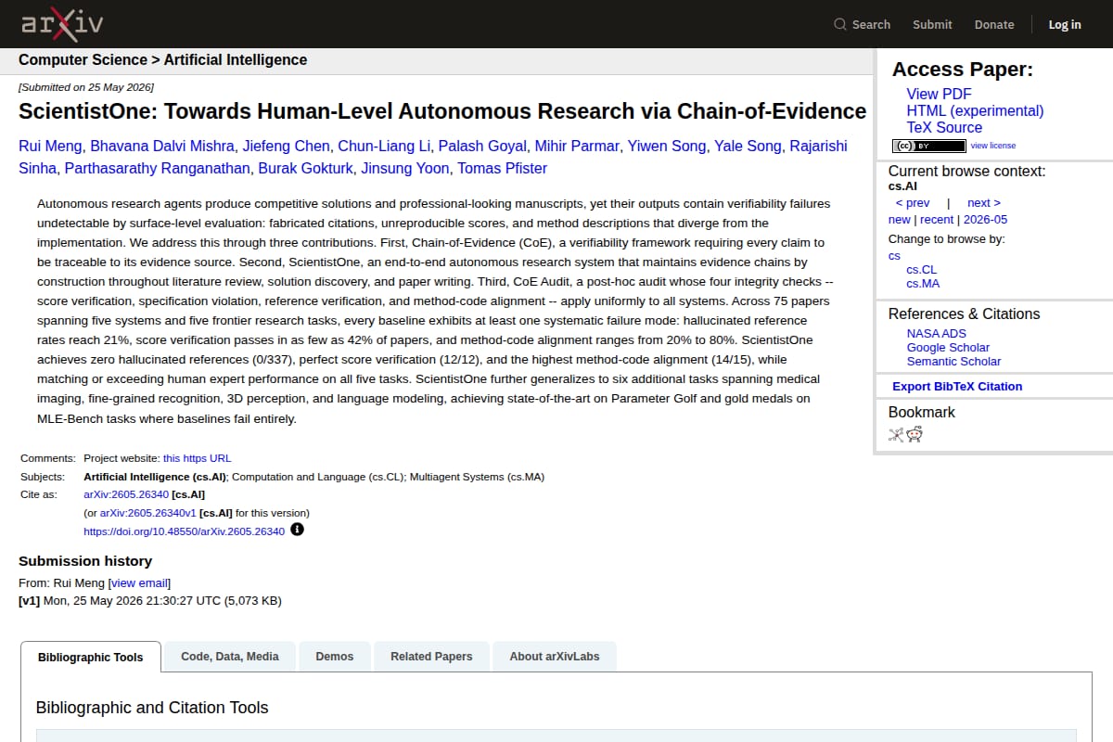1113x742 pixels.
Task: Open NASA ADS references
Action: click(x=936, y=334)
